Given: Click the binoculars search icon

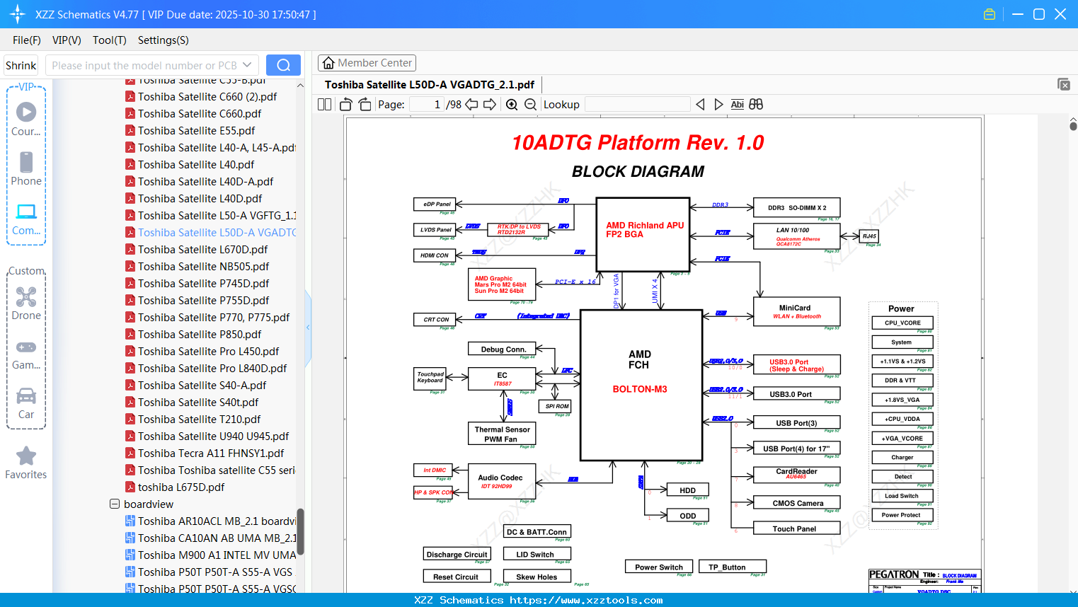Looking at the screenshot, I should pos(756,104).
